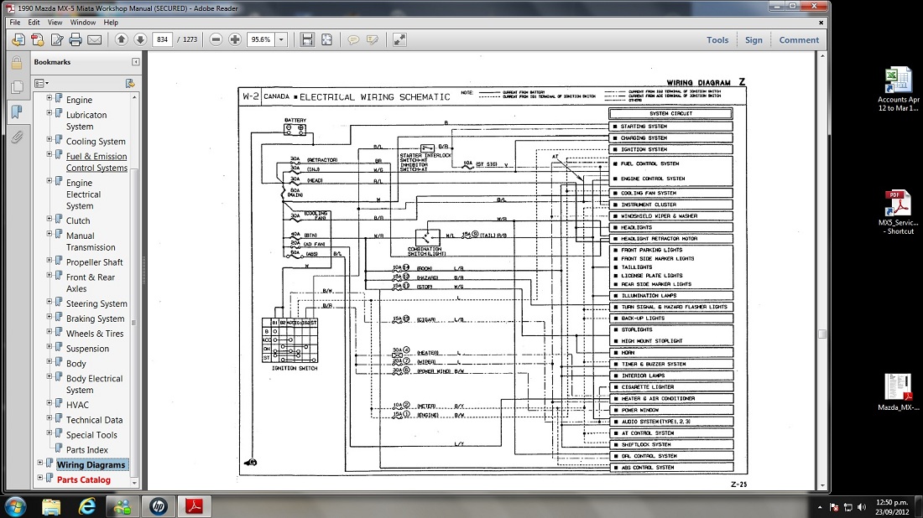Open the Window menu

[83, 23]
